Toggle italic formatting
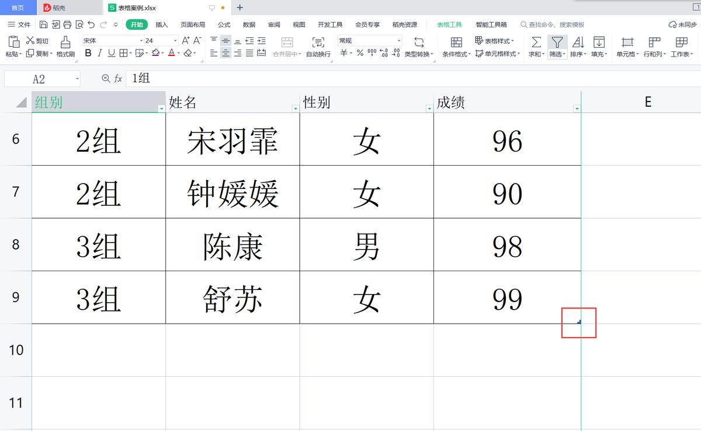Image resolution: width=701 pixels, height=431 pixels. tap(99, 52)
